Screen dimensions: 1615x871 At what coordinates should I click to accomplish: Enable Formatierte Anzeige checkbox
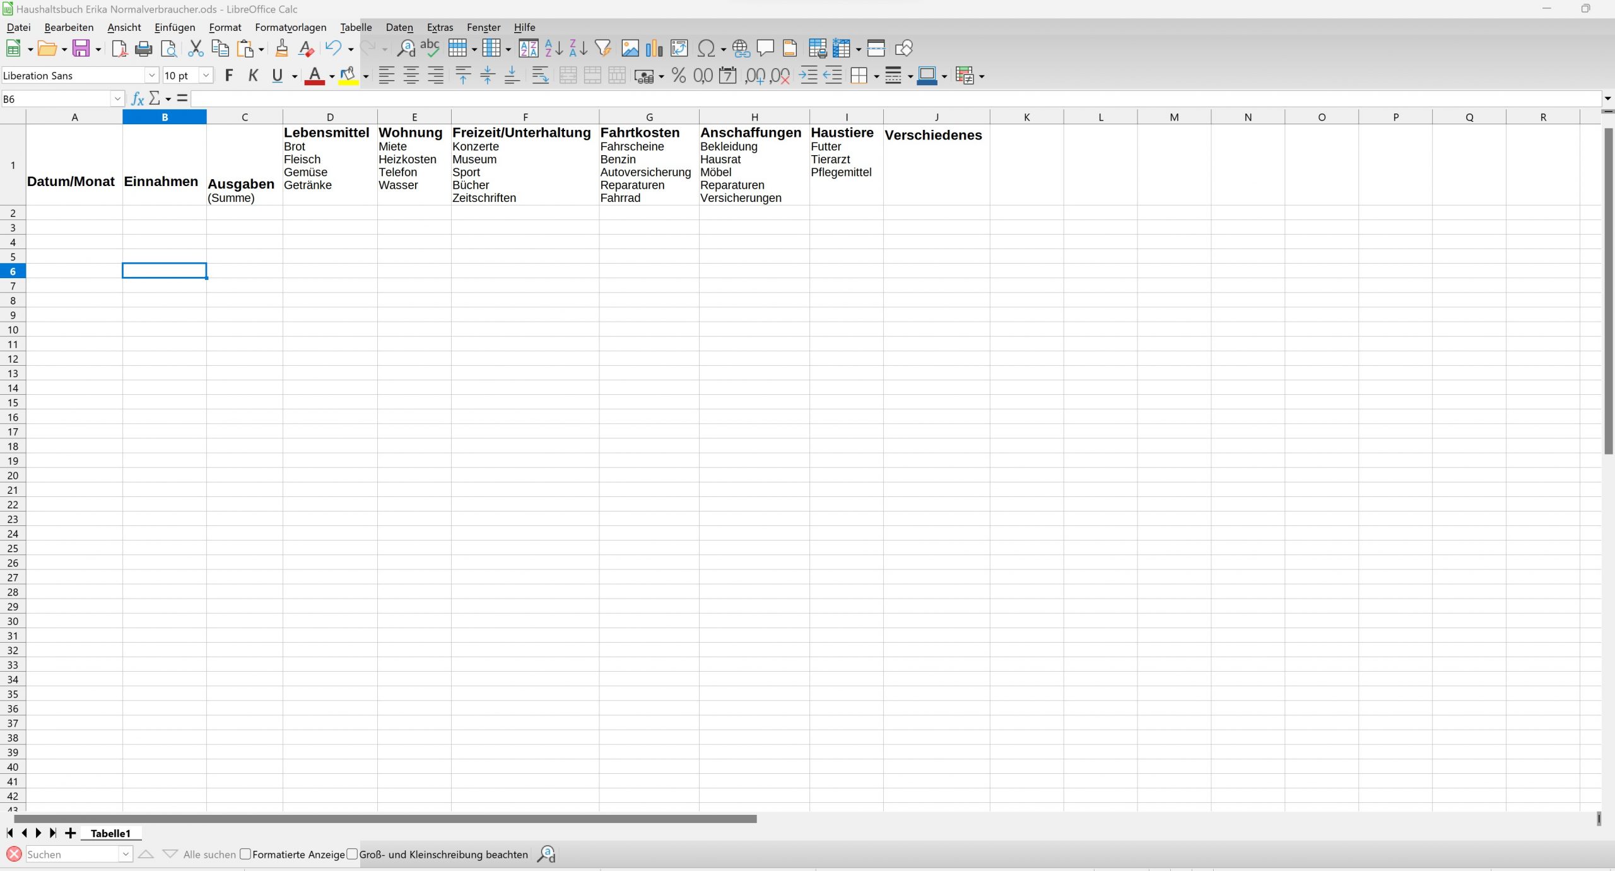(246, 854)
